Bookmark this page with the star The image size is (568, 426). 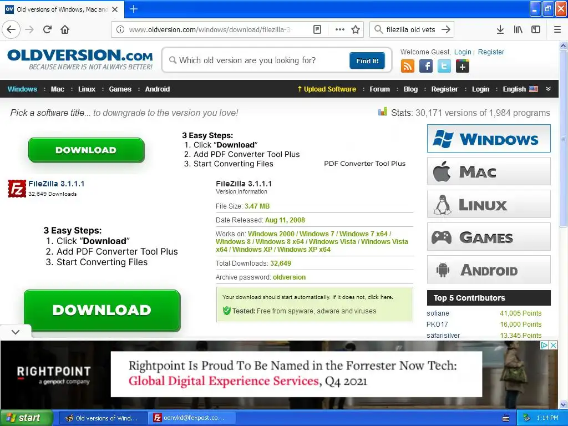click(x=356, y=29)
